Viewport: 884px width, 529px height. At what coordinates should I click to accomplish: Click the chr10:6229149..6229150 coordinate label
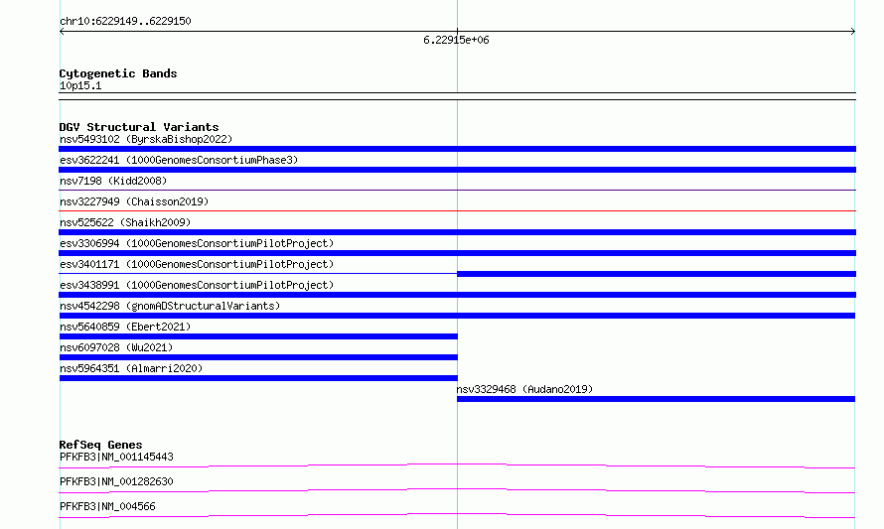[125, 21]
